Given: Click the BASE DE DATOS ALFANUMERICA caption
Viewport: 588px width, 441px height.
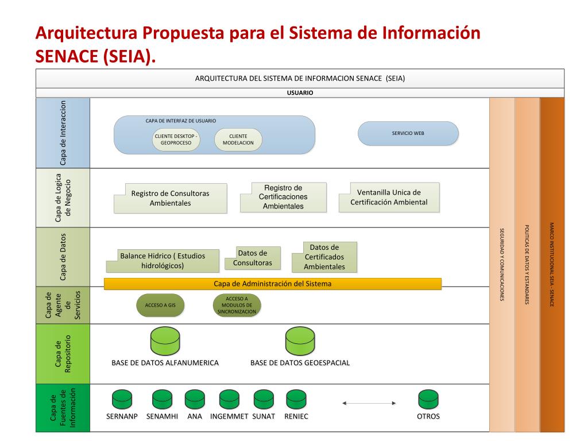Looking at the screenshot, I should (x=165, y=363).
